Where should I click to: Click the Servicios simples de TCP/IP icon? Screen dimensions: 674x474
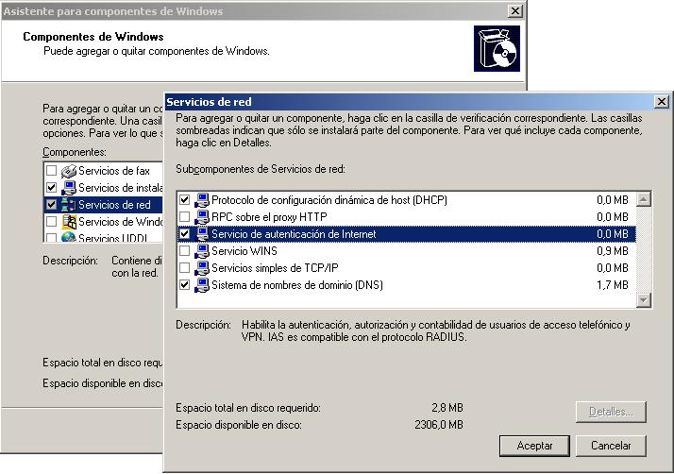(x=201, y=268)
